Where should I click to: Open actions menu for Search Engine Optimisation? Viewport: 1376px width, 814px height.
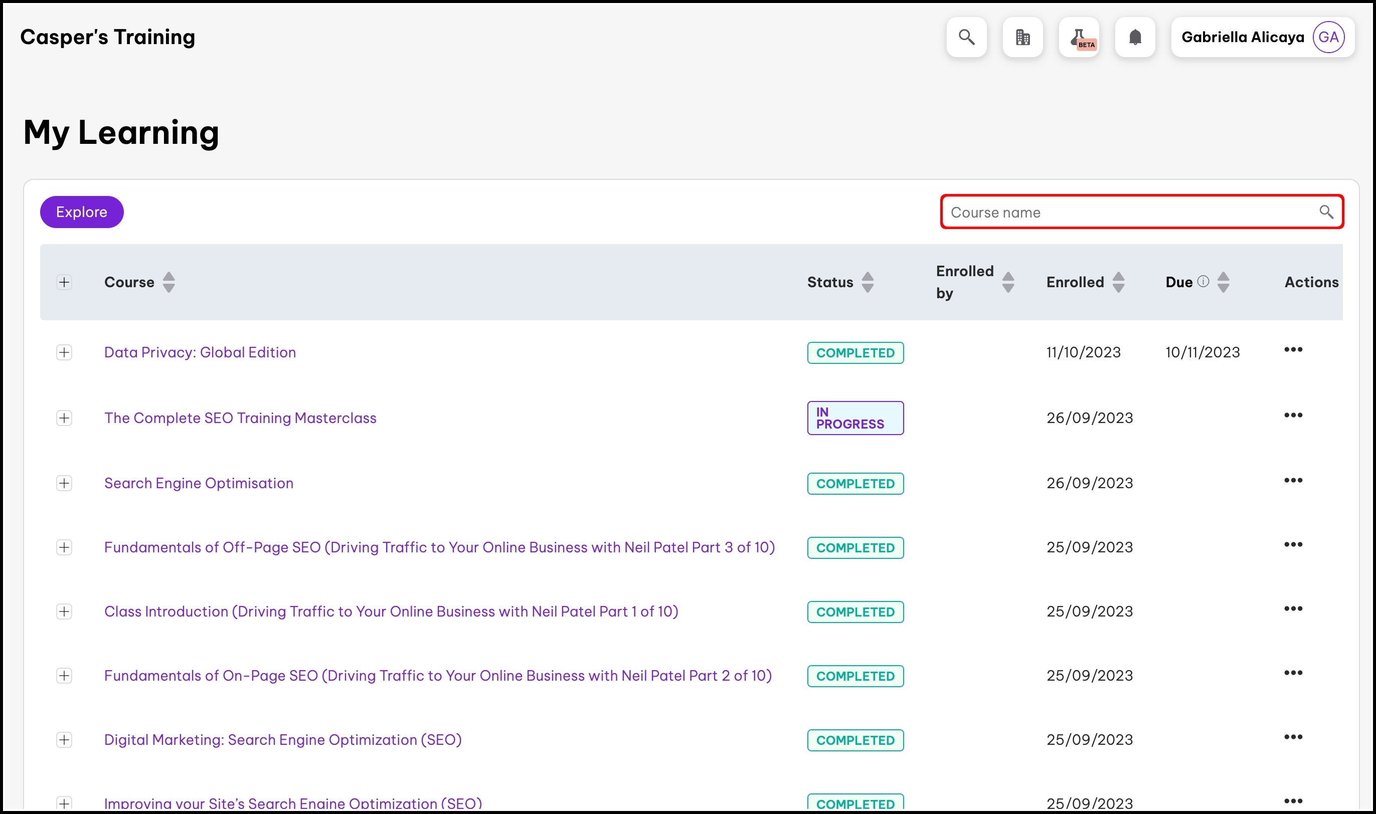point(1293,481)
